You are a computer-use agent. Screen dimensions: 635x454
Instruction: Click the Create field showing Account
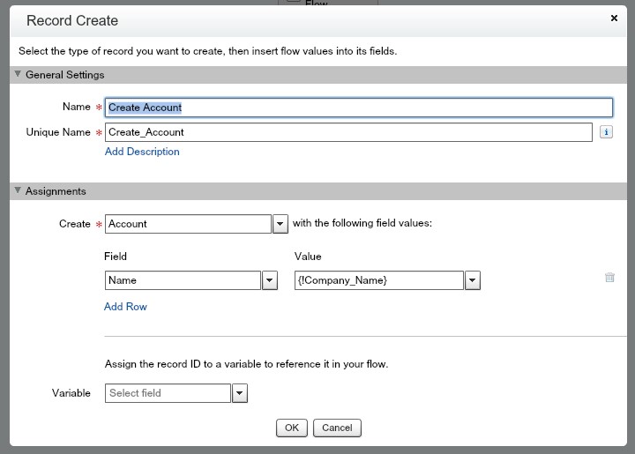188,224
